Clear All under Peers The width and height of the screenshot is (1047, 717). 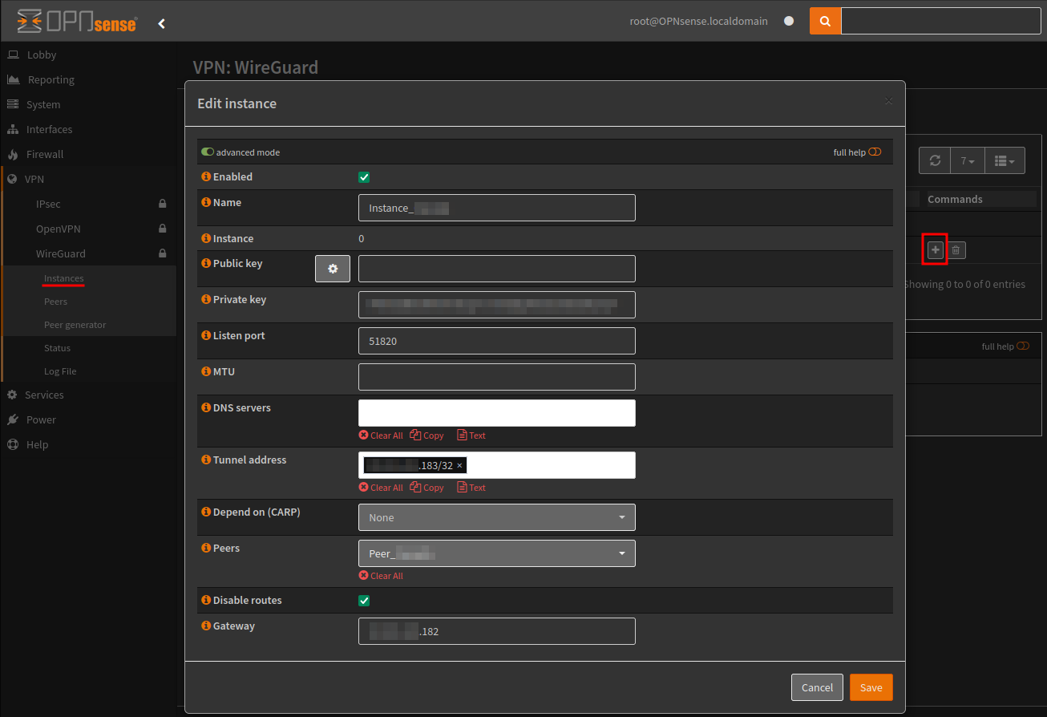(381, 576)
